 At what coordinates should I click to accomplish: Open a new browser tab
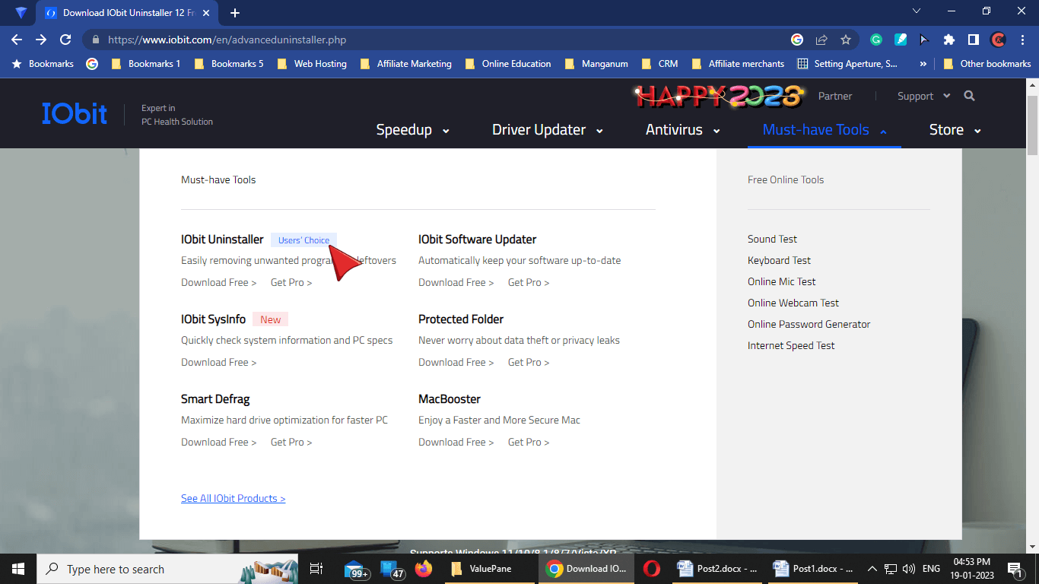point(235,13)
